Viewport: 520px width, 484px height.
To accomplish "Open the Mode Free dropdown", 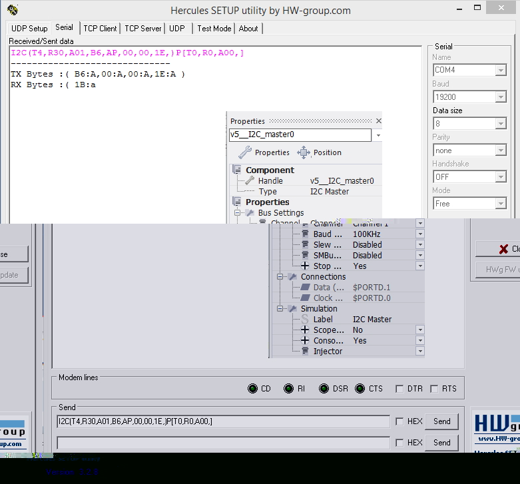I will point(501,204).
